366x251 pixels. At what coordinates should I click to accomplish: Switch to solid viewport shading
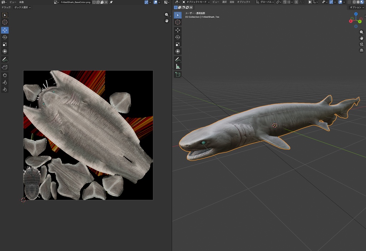(x=358, y=2)
